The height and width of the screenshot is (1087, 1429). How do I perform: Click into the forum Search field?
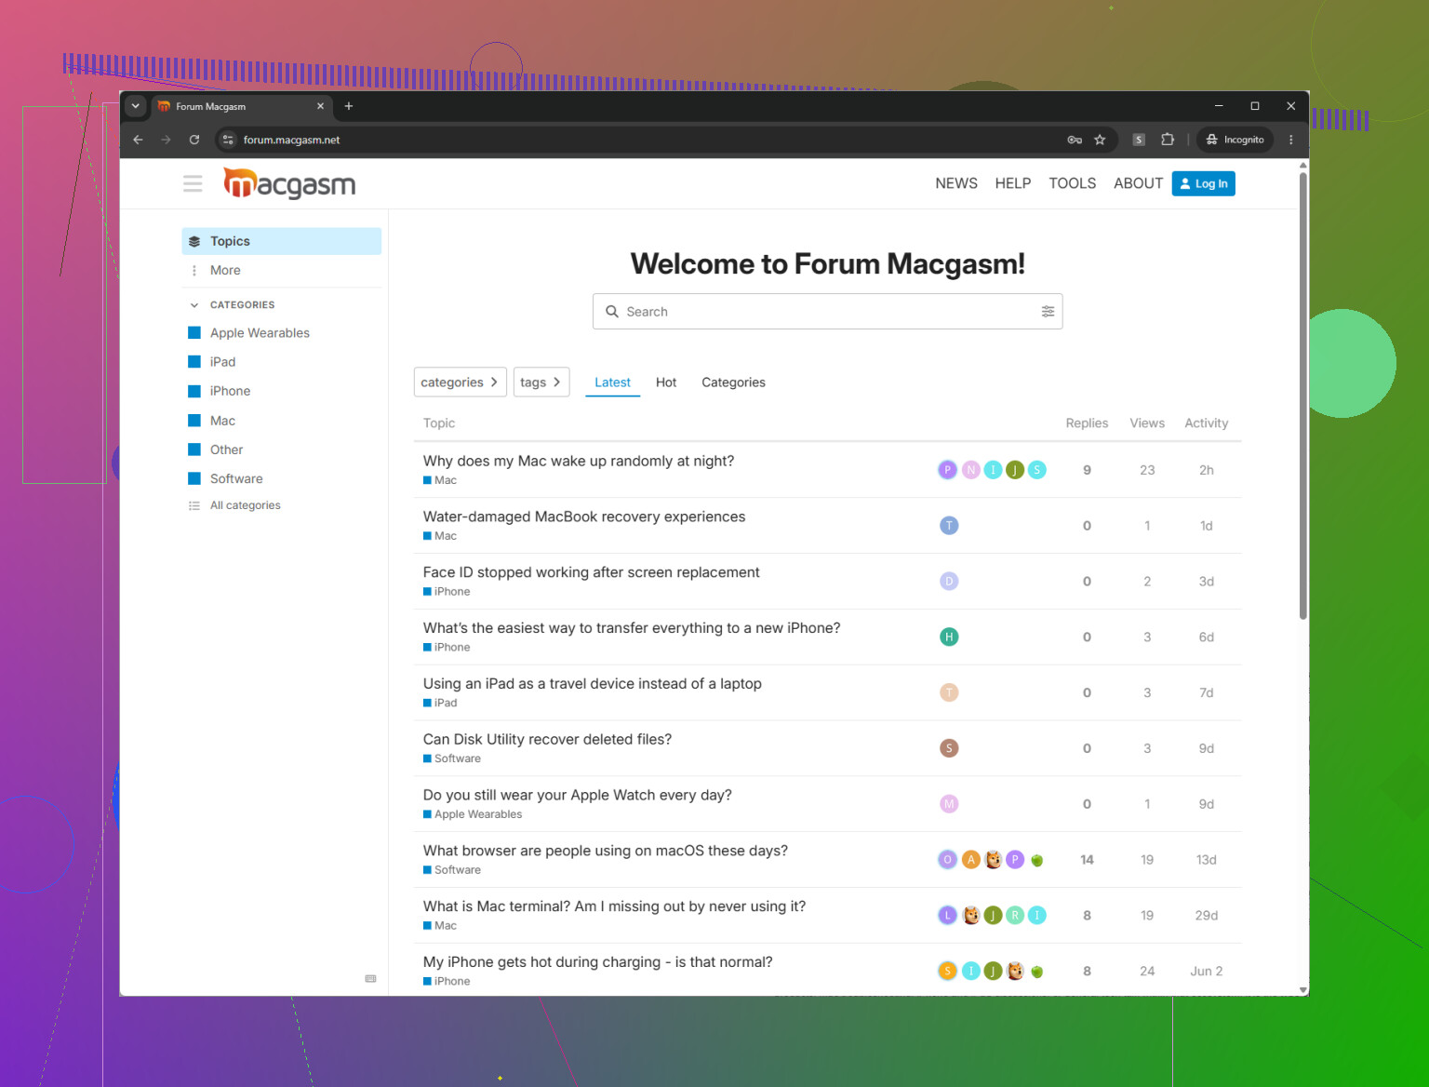pos(827,312)
